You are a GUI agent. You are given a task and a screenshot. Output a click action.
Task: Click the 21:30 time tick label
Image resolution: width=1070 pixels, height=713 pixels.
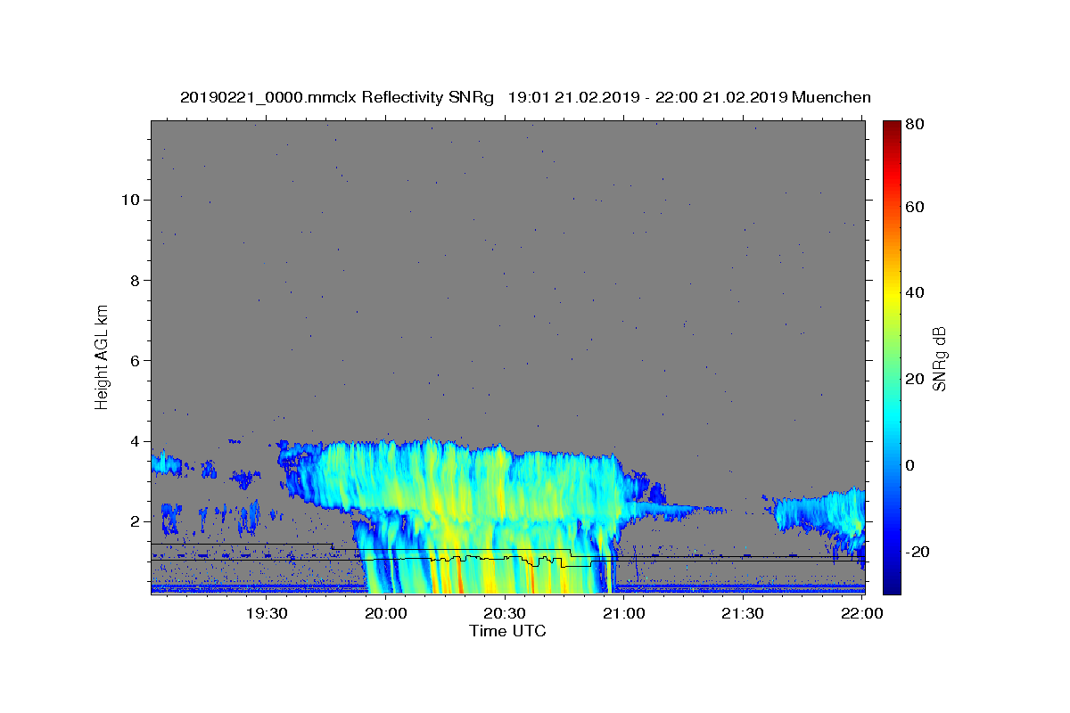742,613
